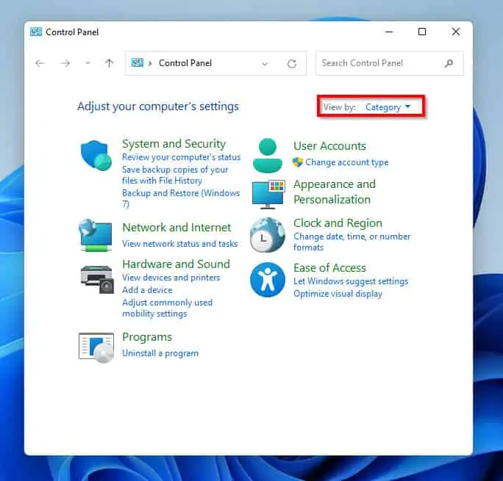Open the Programs category heading
Viewport: 503px width, 481px height.
point(147,337)
